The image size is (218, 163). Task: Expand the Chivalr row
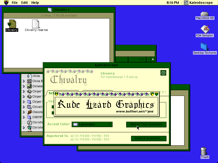coord(24,107)
